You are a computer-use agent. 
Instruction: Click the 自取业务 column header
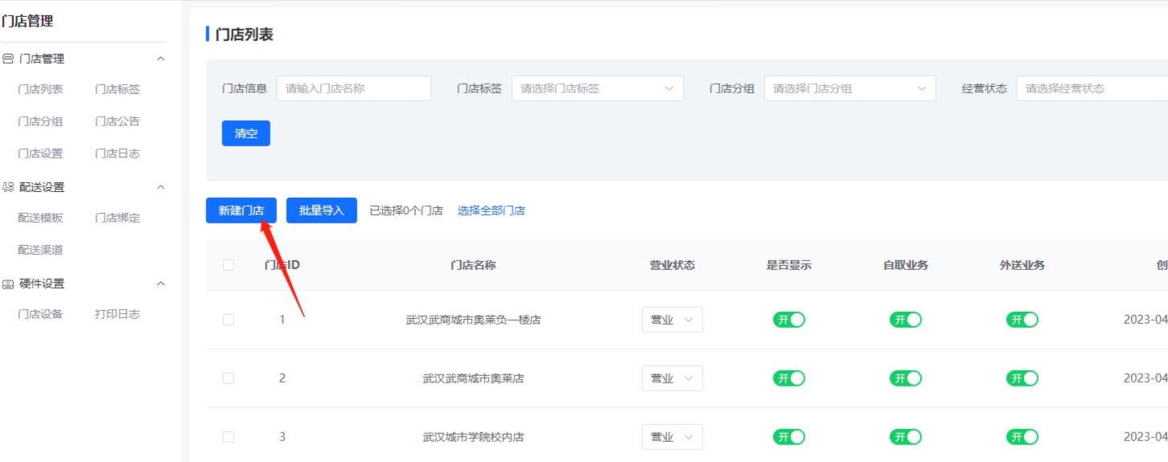click(906, 265)
